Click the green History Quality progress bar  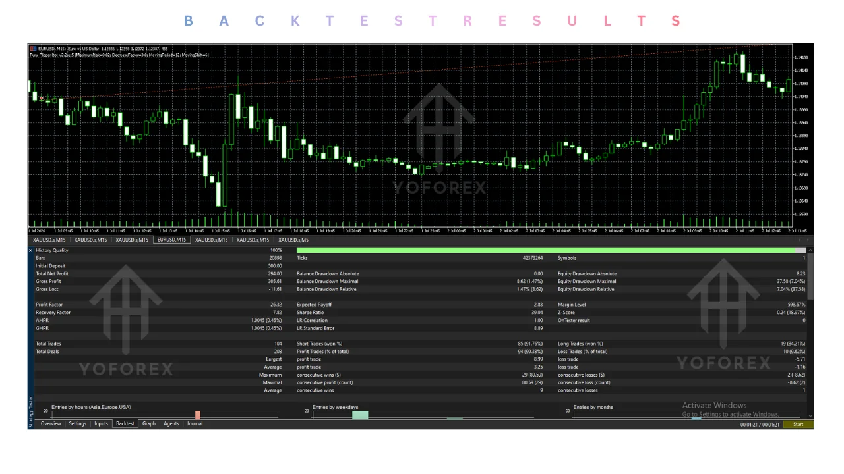(546, 250)
